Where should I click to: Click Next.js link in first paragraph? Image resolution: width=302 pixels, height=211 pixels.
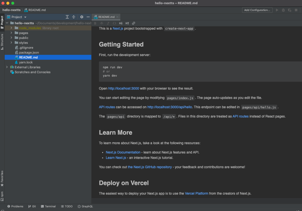(118, 28)
